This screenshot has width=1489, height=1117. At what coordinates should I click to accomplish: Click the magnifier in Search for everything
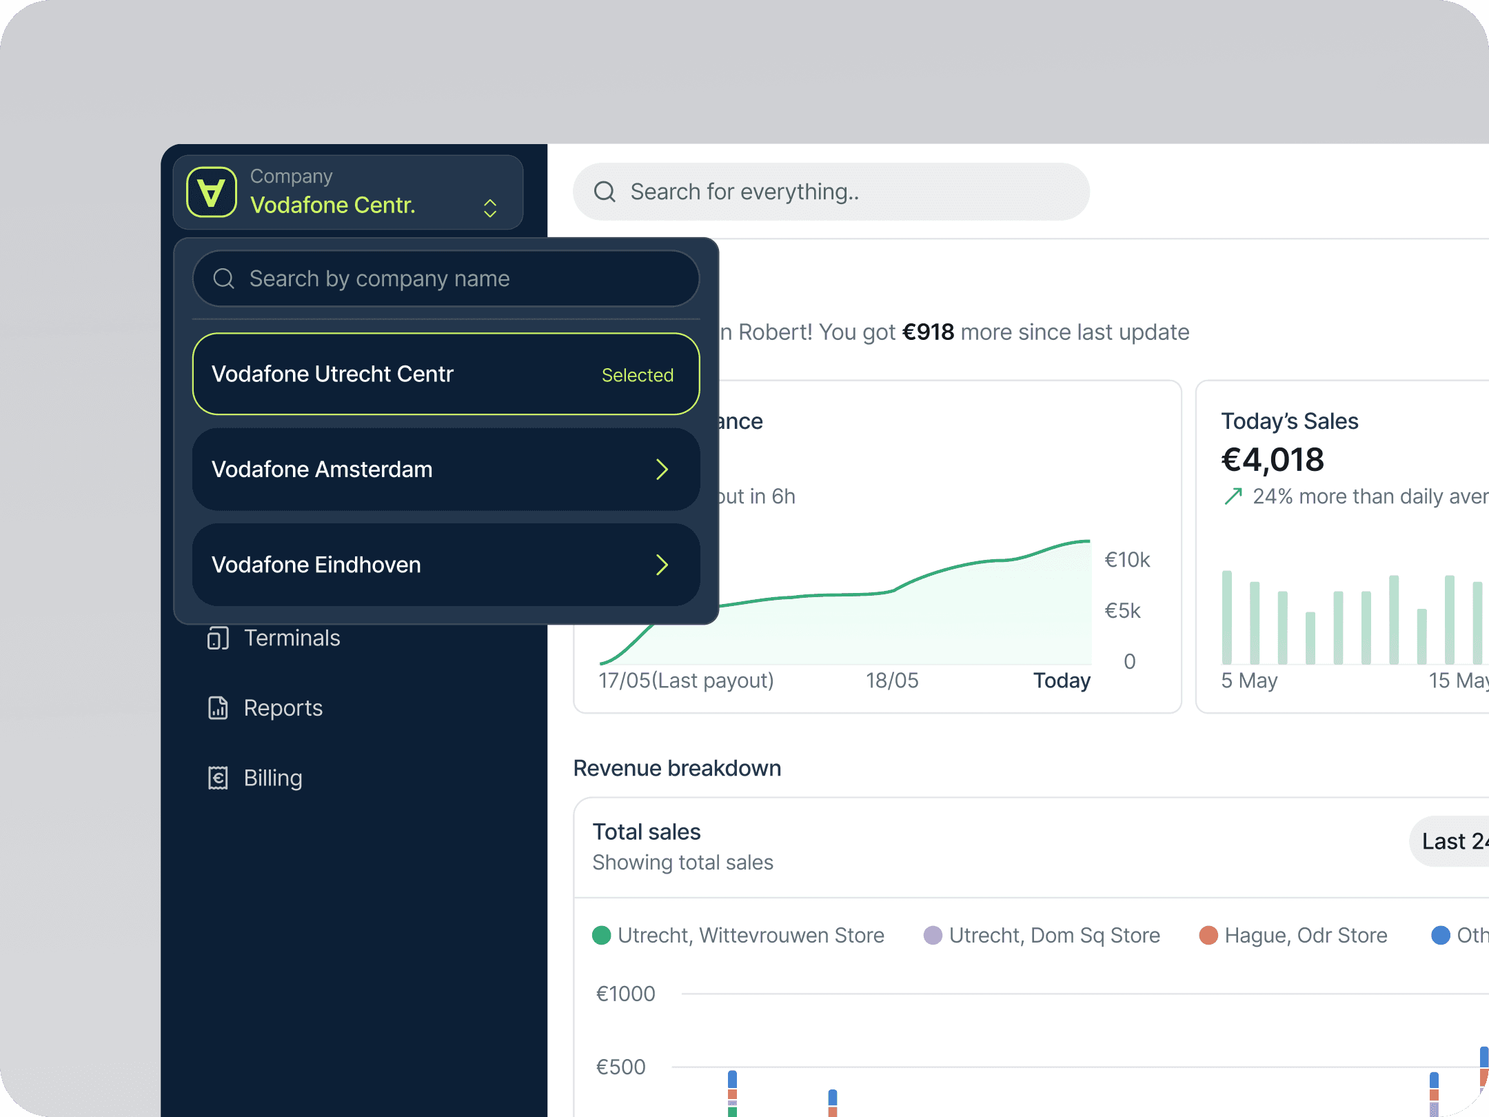pyautogui.click(x=605, y=192)
